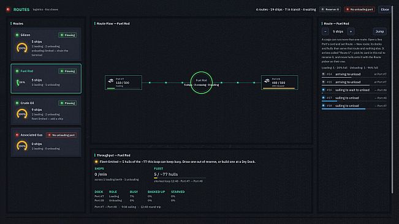399x224 pixels.
Task: Click the cargo icon in Port #7 node
Action: click(111, 81)
